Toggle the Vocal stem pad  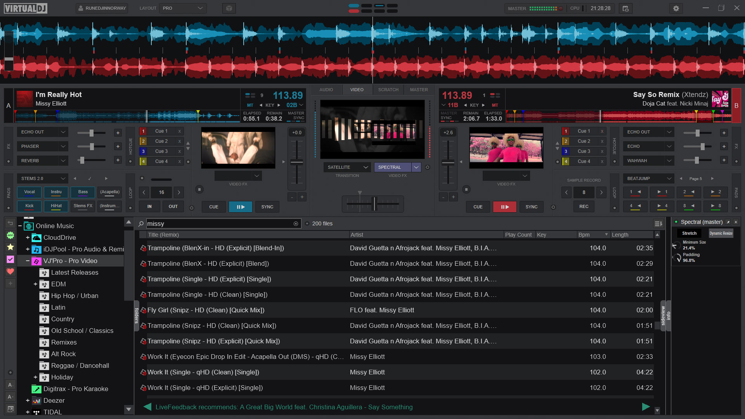(29, 192)
